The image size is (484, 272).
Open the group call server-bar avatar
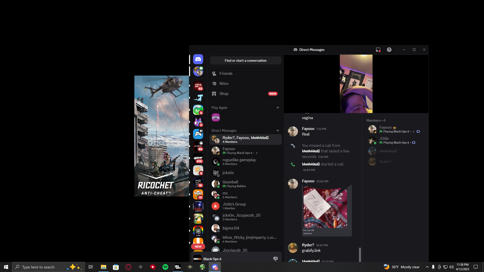coord(198,71)
